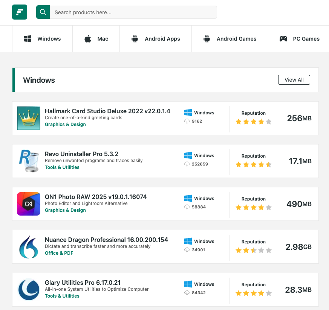Click the 252659 download count
This screenshot has height=310, width=329.
pos(200,164)
